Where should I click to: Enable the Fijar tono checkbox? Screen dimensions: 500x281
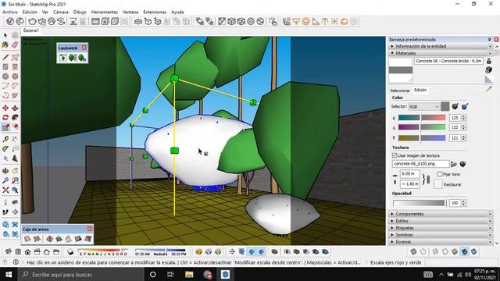[x=440, y=174]
